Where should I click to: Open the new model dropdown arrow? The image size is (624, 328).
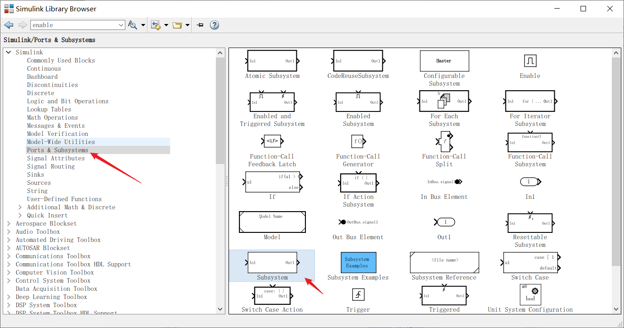pyautogui.click(x=166, y=25)
